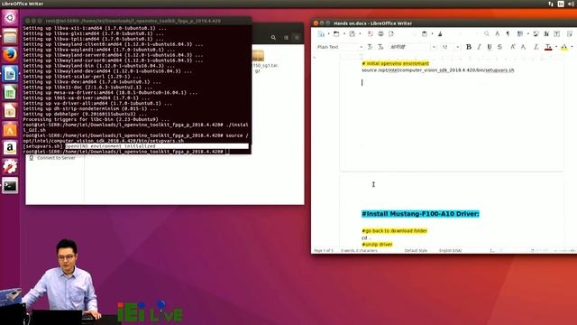
Task: Click the Print icon in Writer toolbar
Action: pos(380,34)
